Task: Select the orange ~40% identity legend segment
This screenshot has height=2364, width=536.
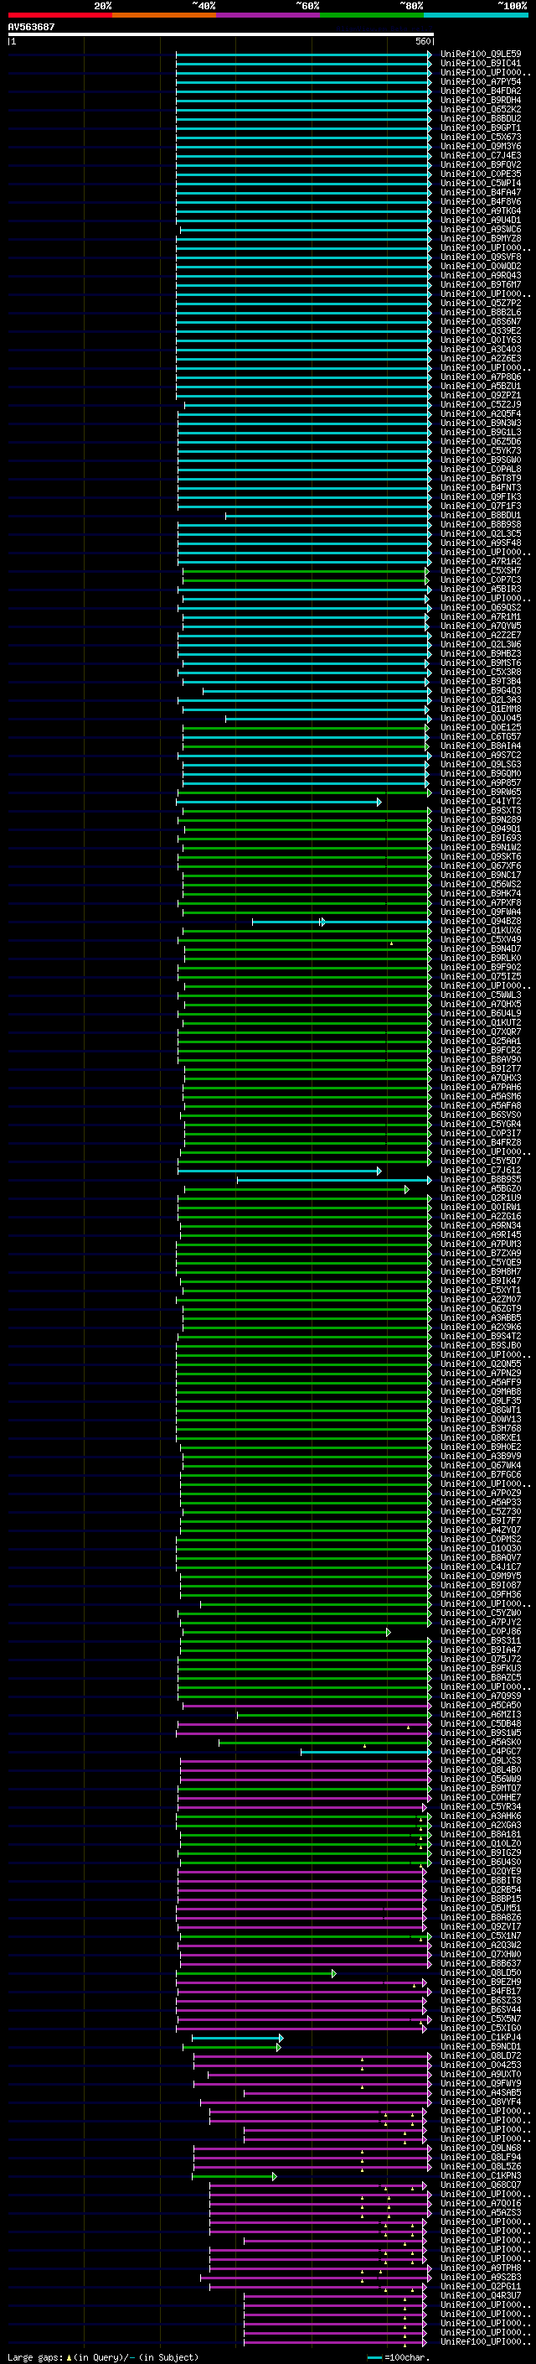Action: pos(164,15)
